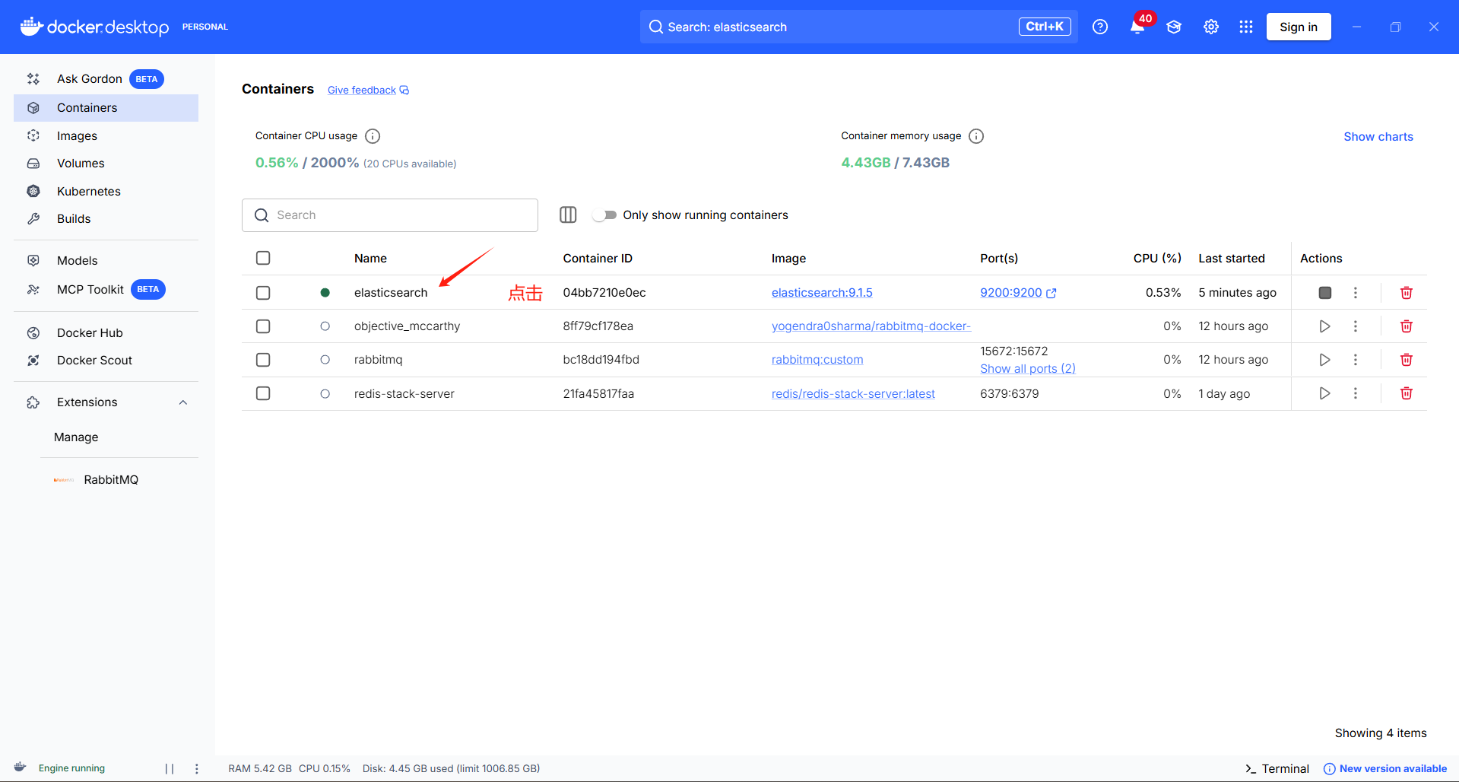Open the rabbitmq row actions menu
Screen dimensions: 1459x782
1355,359
